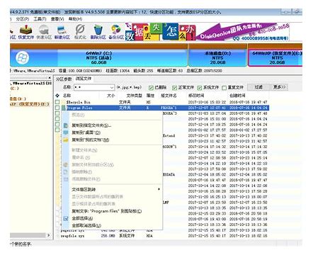Select the 64WinXP (E:) partition block

(275, 58)
